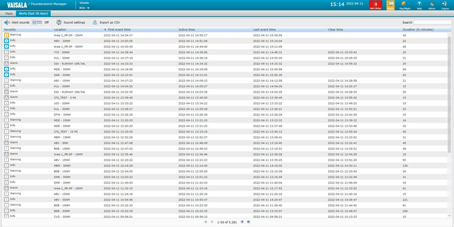Switch to the Maps tab
Viewport: 454px width, 227px height.
[x=9, y=14]
